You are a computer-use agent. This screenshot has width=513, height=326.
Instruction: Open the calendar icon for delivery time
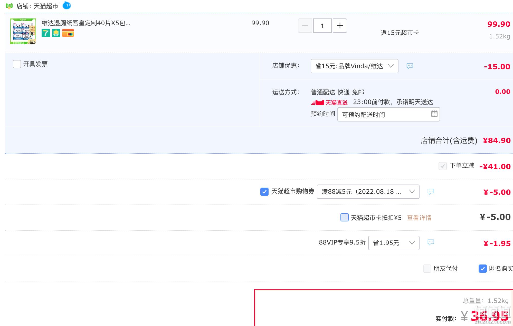coord(434,114)
